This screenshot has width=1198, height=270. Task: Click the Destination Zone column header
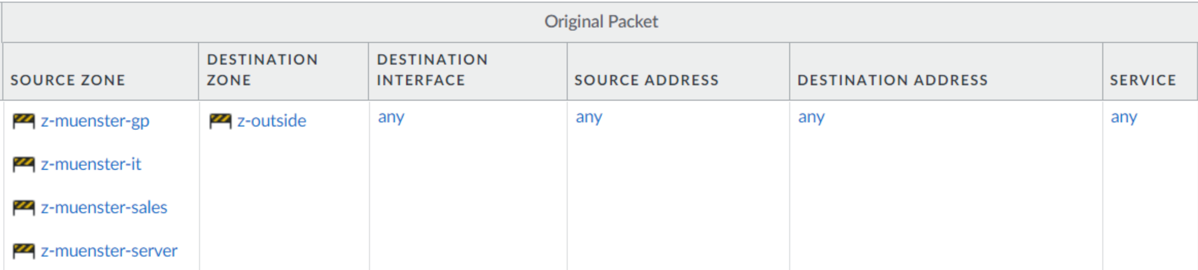pyautogui.click(x=262, y=70)
